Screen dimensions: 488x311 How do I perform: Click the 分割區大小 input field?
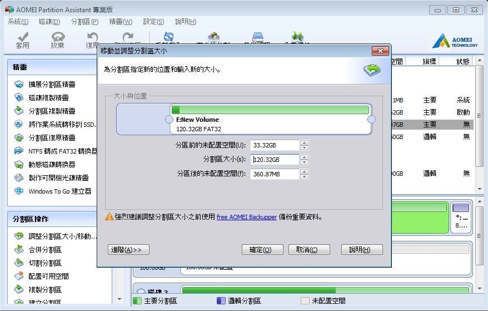[x=275, y=160]
